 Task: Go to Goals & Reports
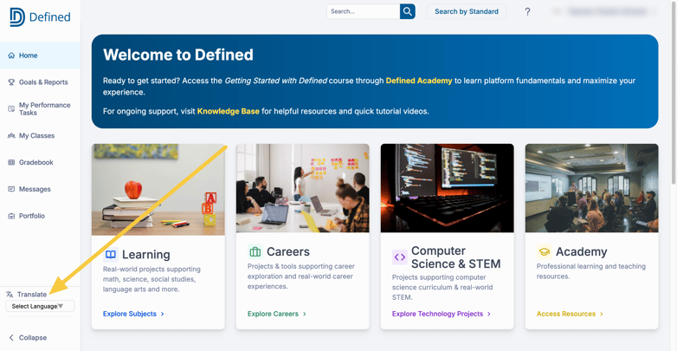click(43, 82)
